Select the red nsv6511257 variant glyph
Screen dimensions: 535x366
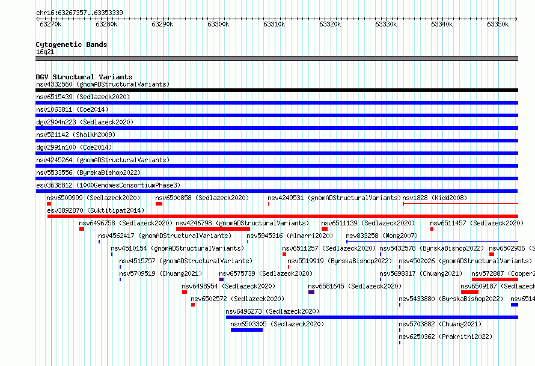click(x=284, y=254)
